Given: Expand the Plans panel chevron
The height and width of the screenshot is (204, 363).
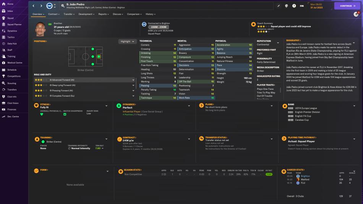Looking at the screenshot, I should [x=272, y=106].
